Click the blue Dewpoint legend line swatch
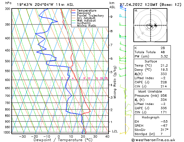This screenshot has height=142, width=184. [74, 13]
